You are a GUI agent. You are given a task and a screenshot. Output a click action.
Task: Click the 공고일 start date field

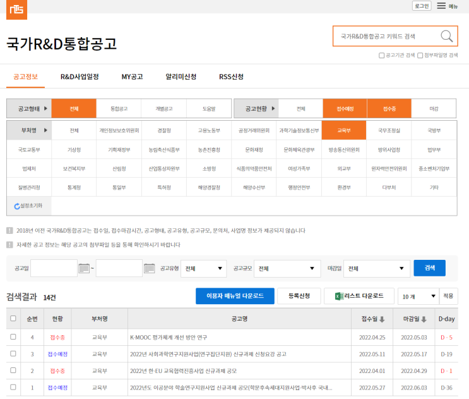pyautogui.click(x=54, y=268)
